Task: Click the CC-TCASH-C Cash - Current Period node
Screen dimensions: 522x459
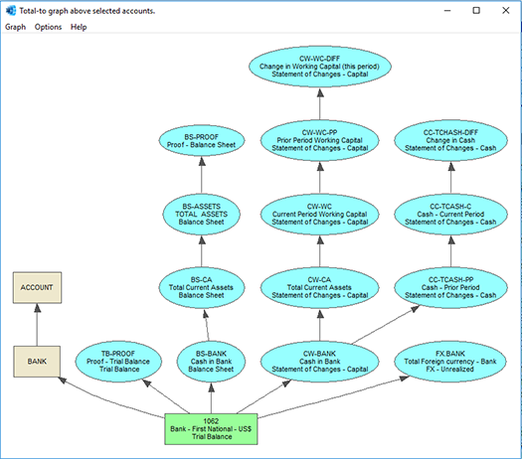Action: [x=450, y=215]
